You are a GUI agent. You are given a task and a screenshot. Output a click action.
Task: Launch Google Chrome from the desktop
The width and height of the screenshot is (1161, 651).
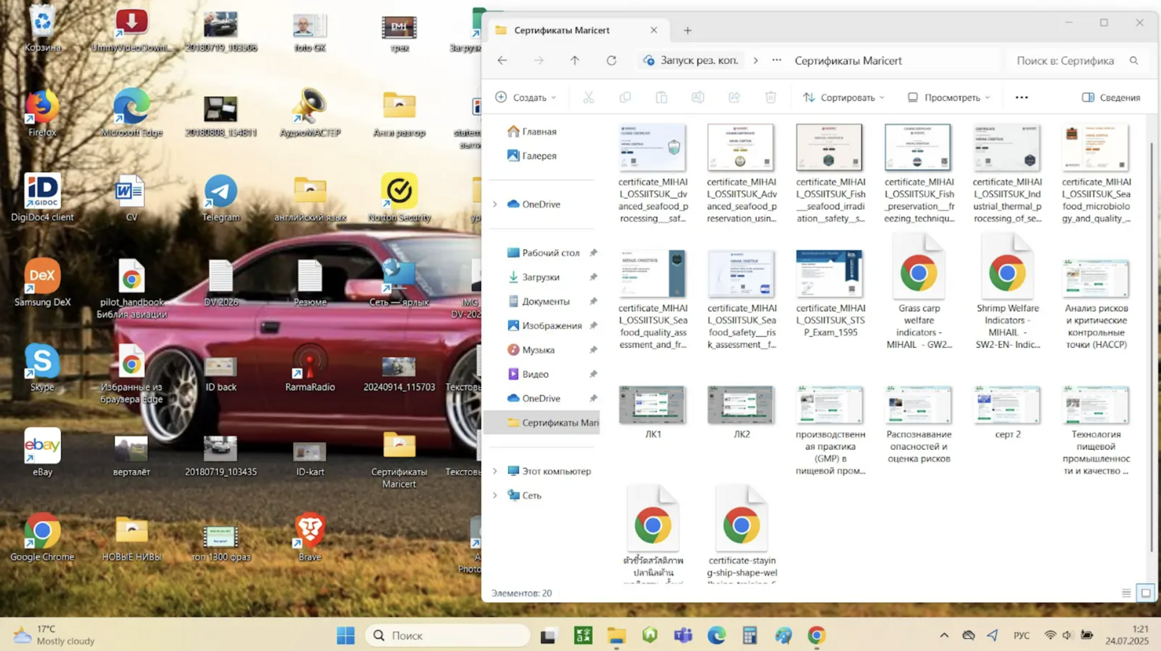click(x=42, y=538)
